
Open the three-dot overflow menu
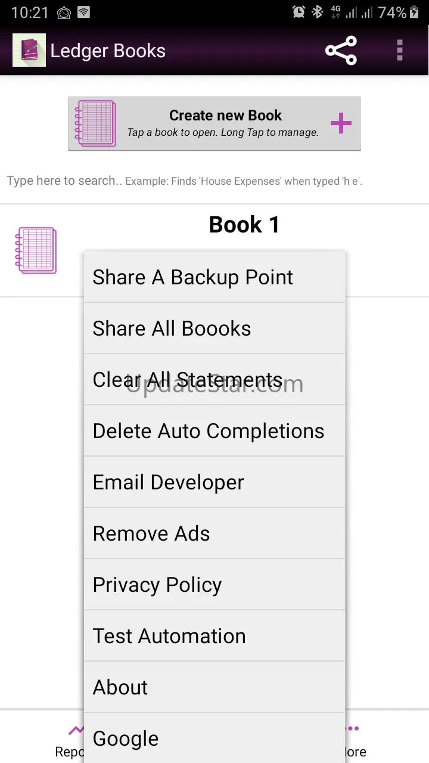pos(400,51)
